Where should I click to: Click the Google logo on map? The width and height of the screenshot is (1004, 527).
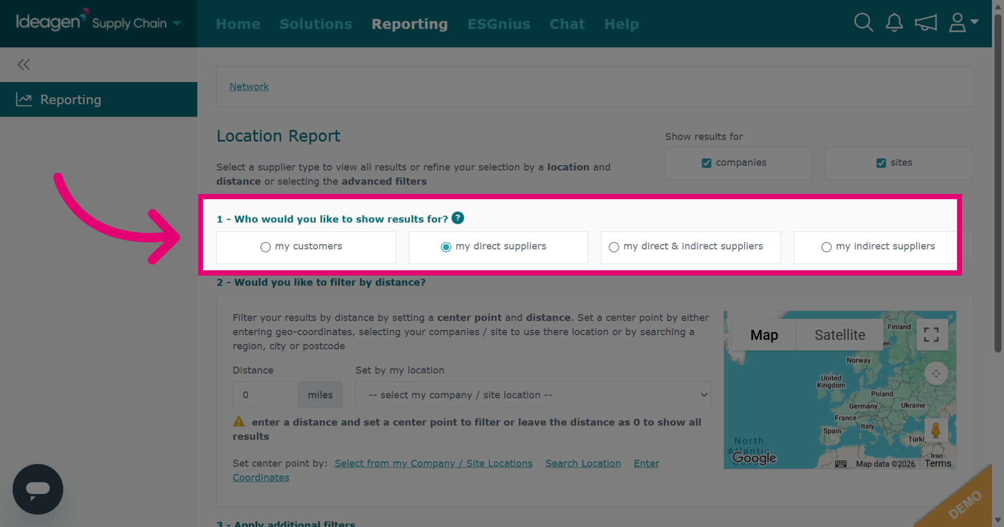(x=754, y=458)
